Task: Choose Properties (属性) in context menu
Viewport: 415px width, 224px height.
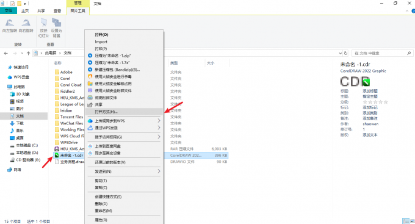Action: 124,220
